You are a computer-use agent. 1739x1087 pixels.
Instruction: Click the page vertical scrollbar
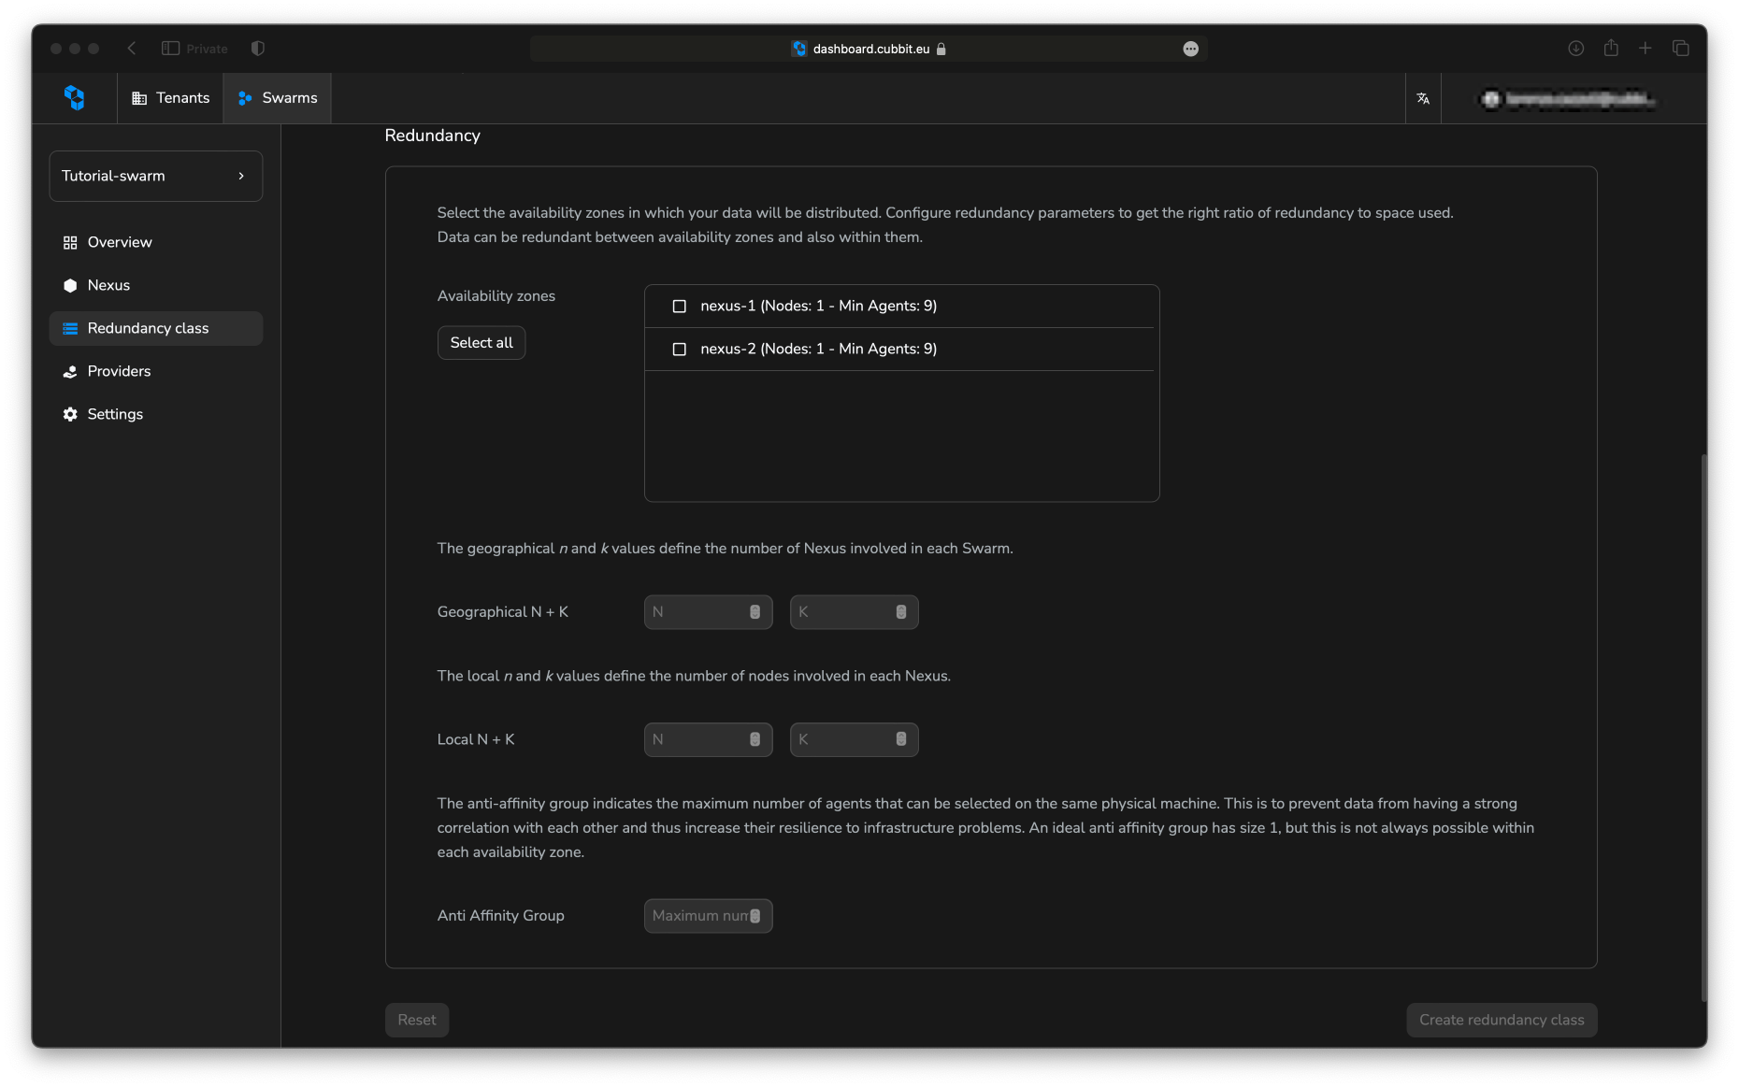tap(1703, 729)
